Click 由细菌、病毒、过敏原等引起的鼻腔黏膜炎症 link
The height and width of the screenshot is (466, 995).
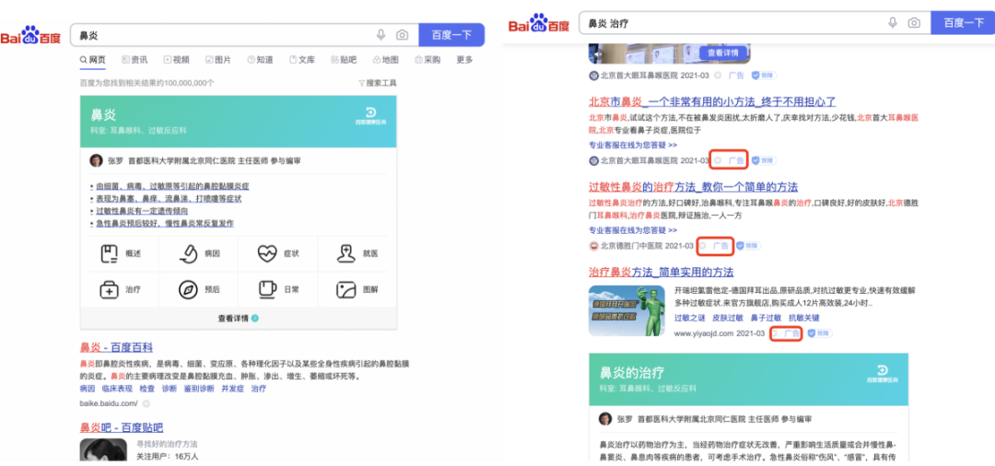click(170, 186)
